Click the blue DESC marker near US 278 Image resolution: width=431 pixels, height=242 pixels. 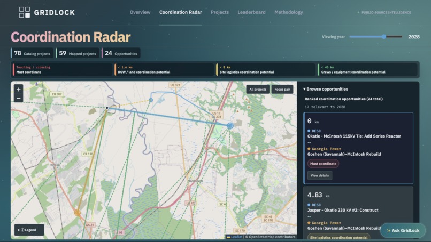230,126
